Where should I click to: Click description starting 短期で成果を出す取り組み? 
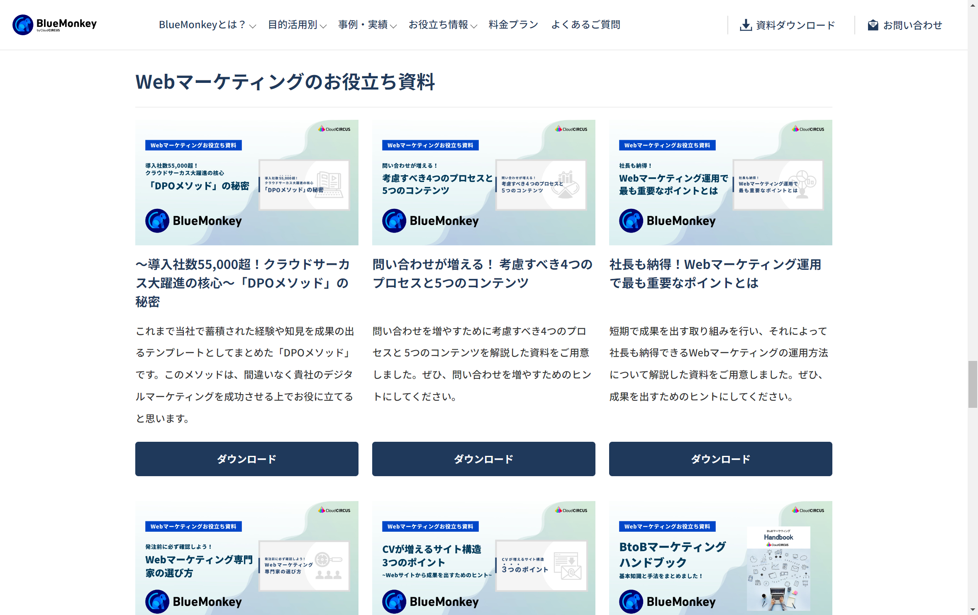pos(719,364)
